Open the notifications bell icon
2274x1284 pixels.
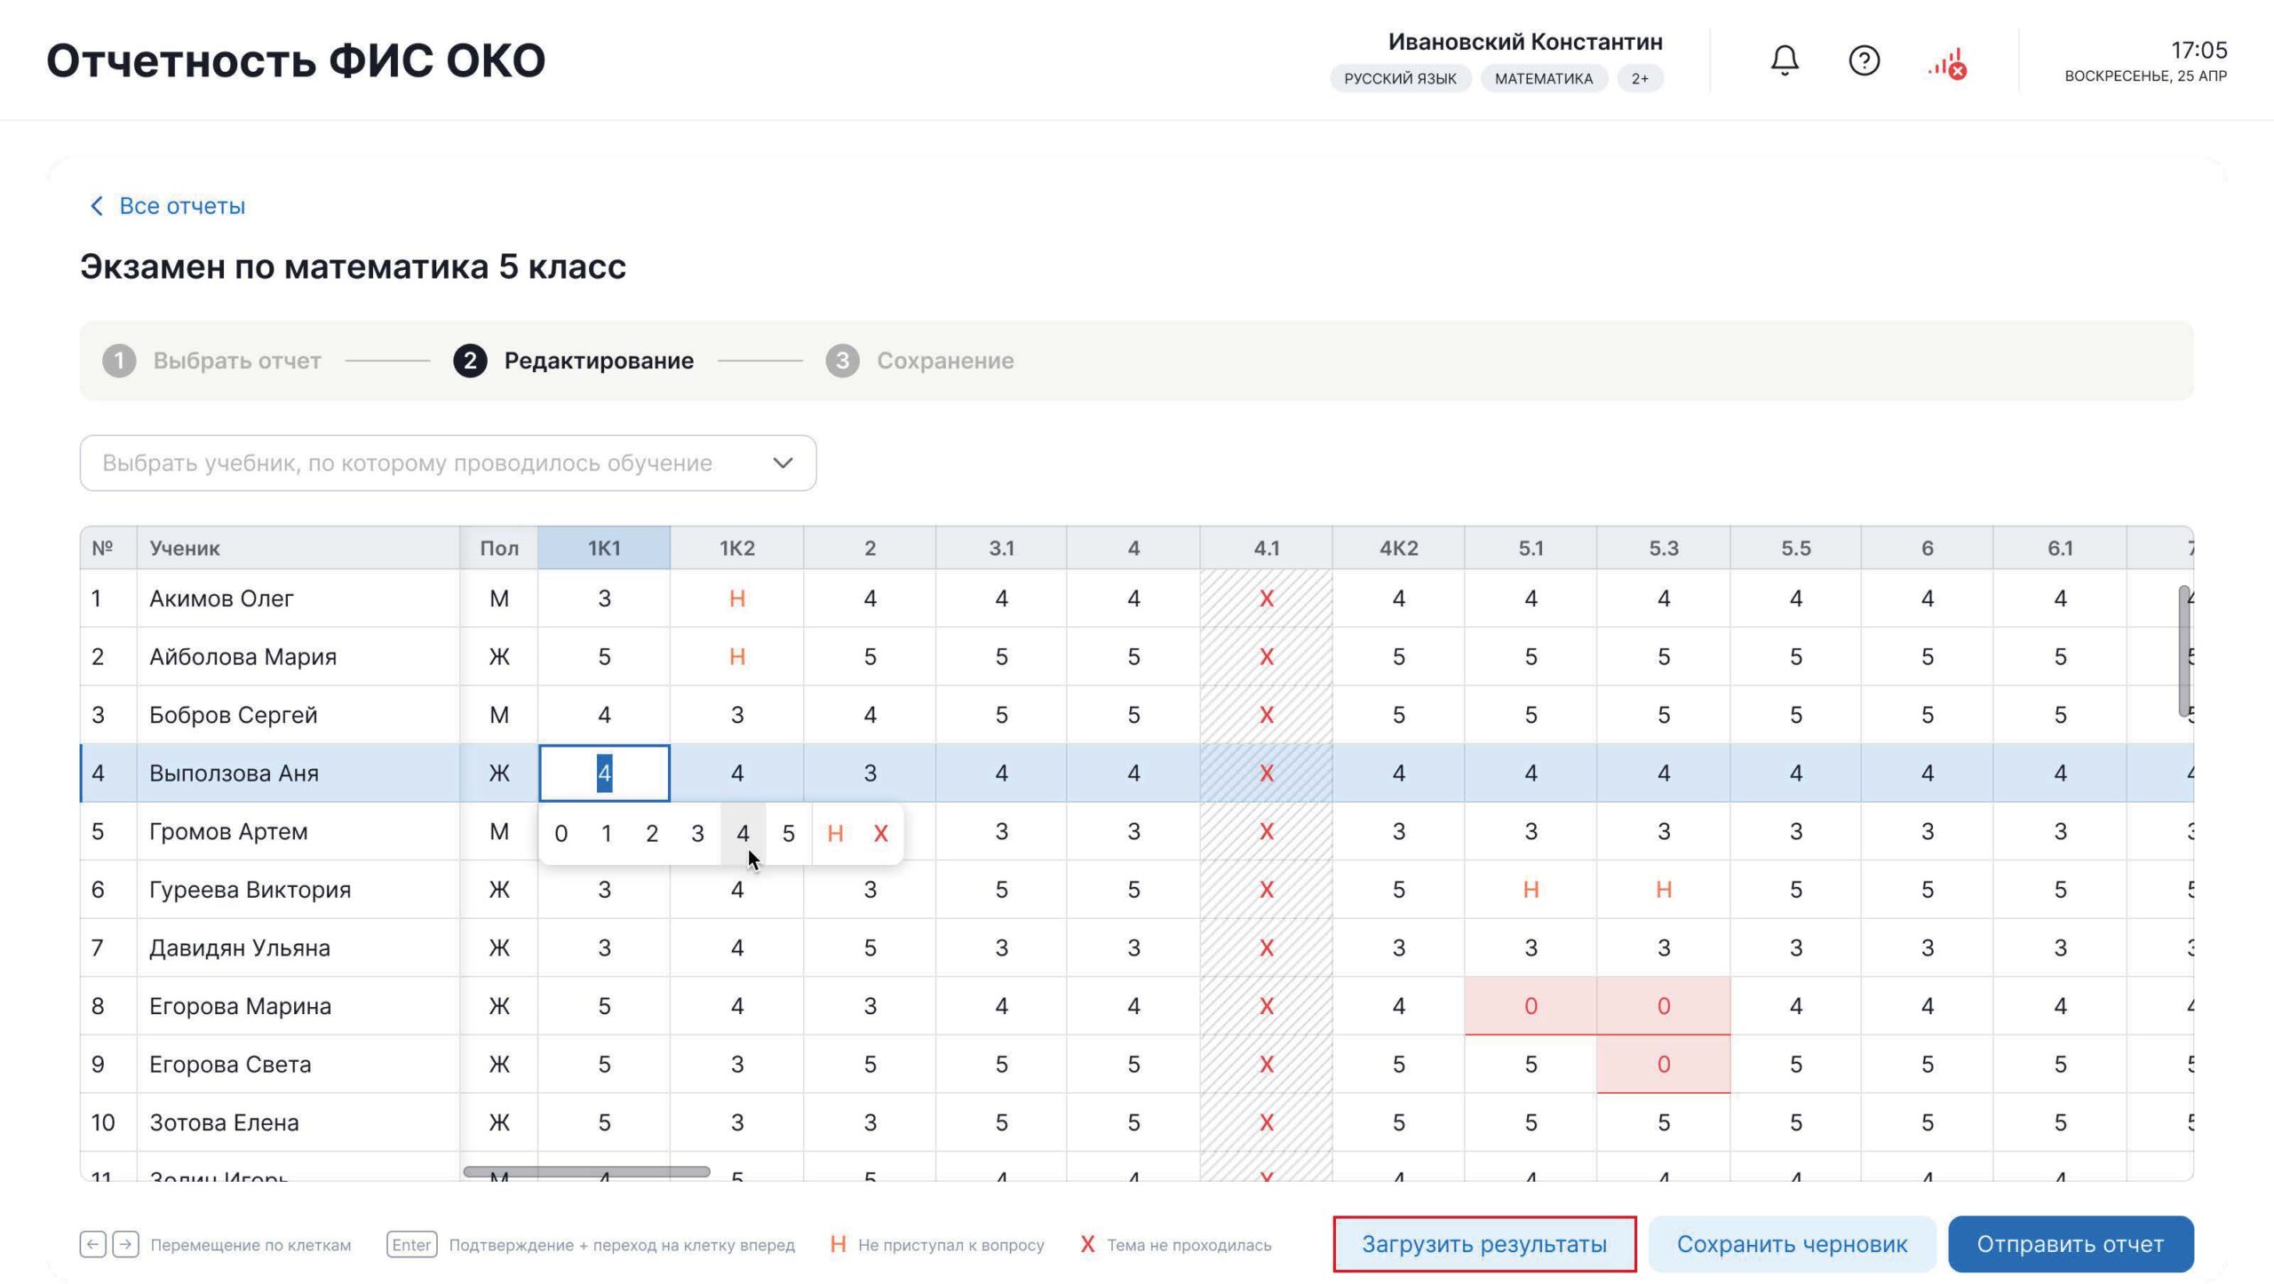click(1784, 60)
